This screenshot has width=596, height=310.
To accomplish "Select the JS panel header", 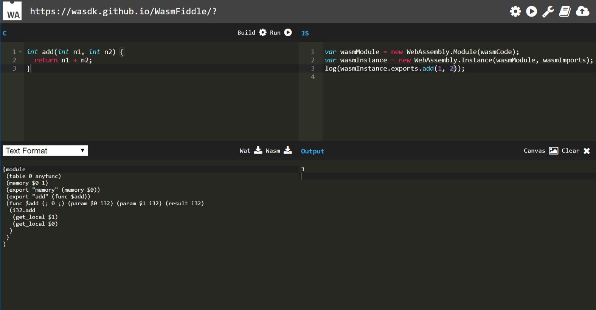I will point(305,33).
